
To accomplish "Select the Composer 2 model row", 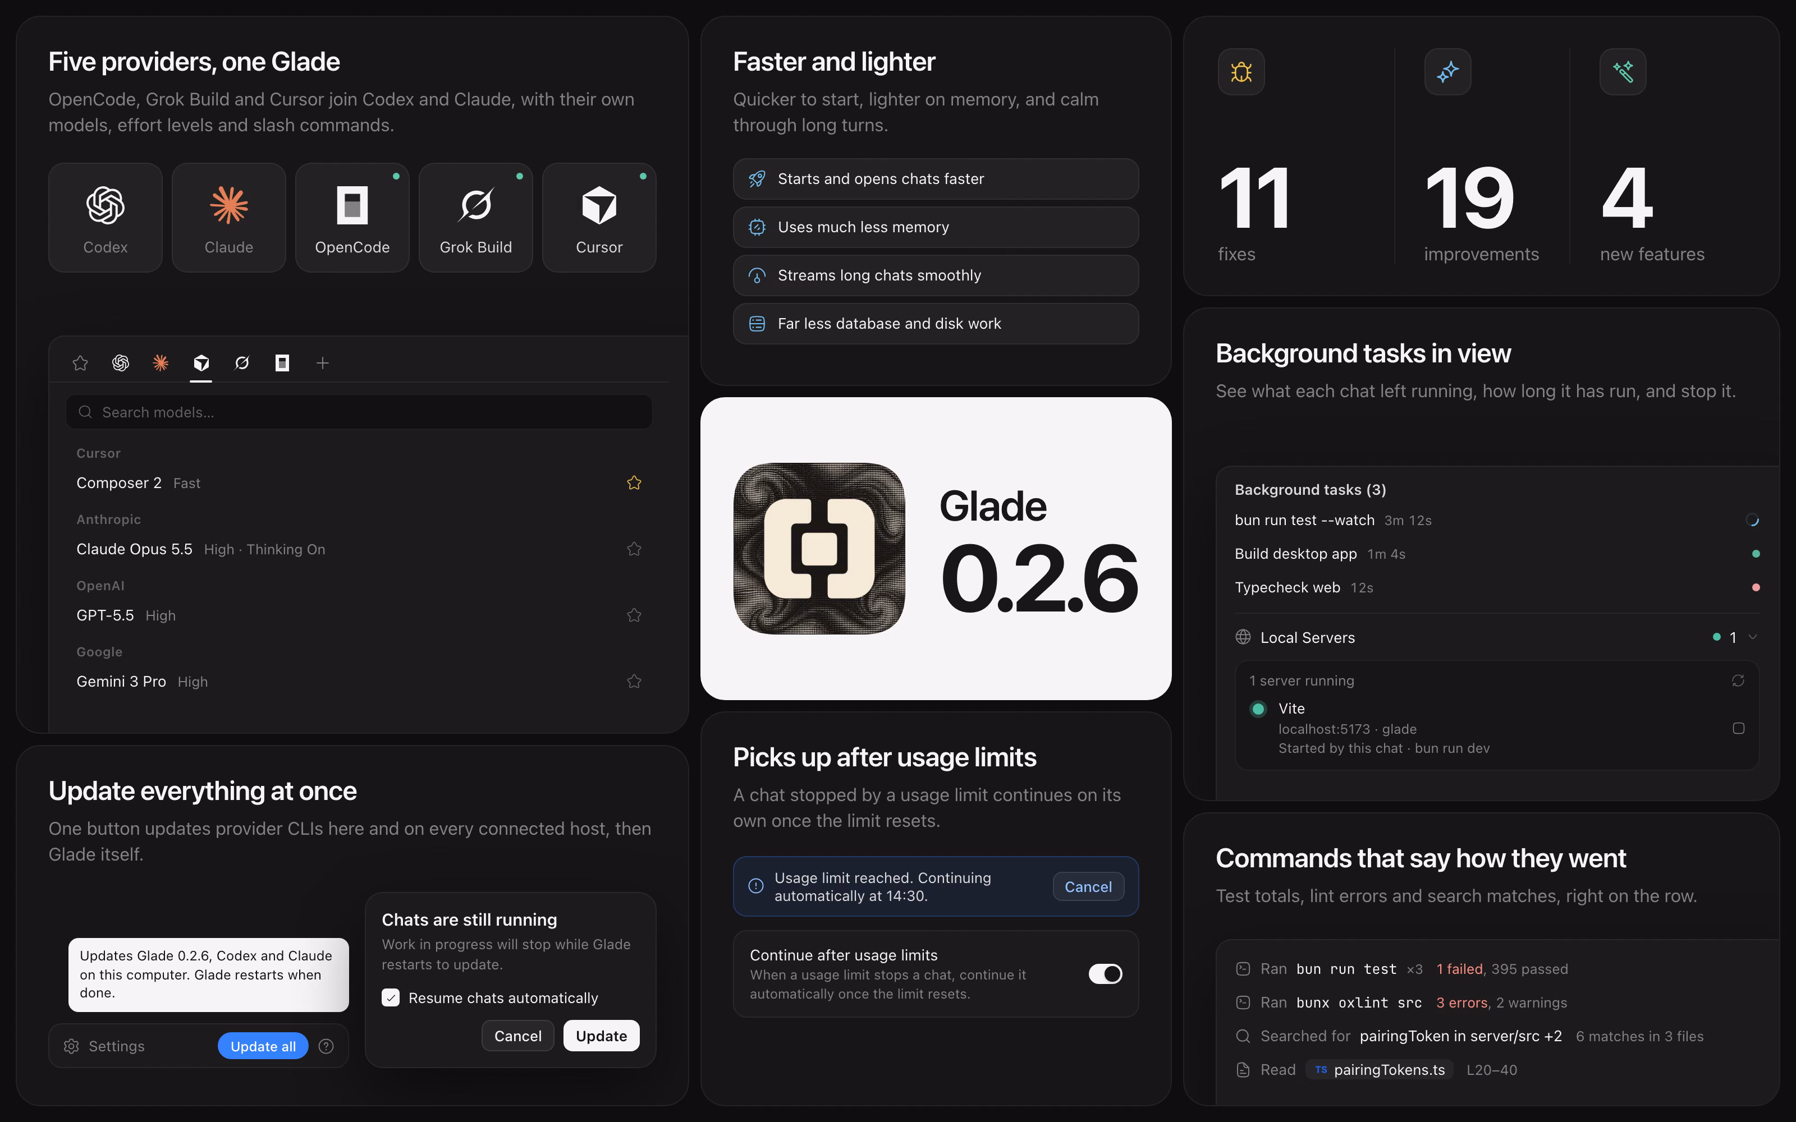I will point(359,483).
